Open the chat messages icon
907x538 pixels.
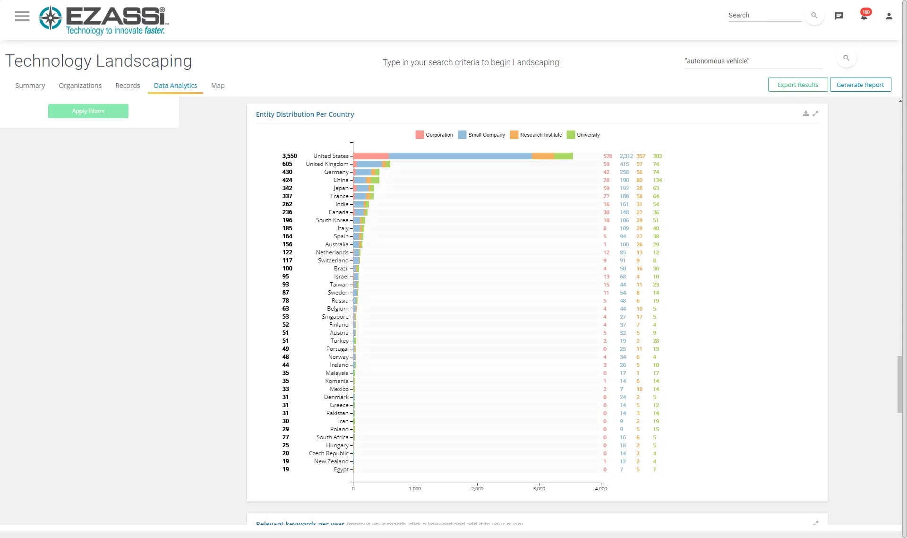pos(839,16)
